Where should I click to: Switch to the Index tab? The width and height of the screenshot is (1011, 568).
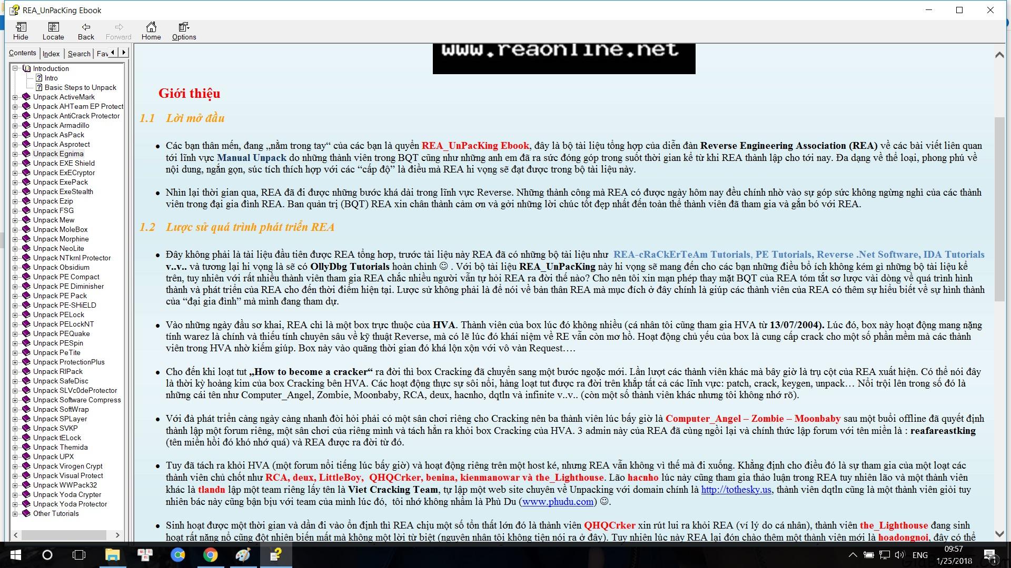51,54
